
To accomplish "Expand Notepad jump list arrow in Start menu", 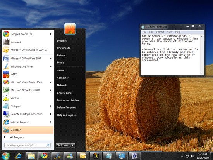I will point(51,106).
